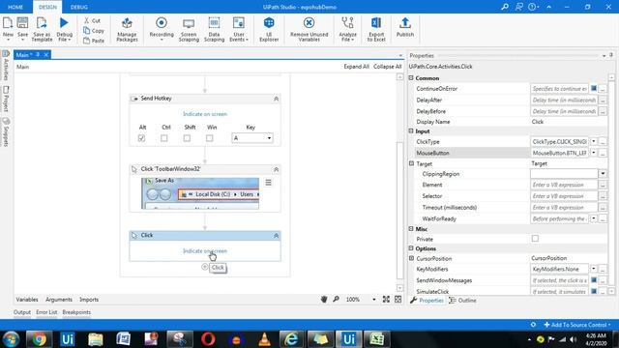Toggle the Alt modifier checkbox
This screenshot has height=348, width=619.
tap(142, 138)
